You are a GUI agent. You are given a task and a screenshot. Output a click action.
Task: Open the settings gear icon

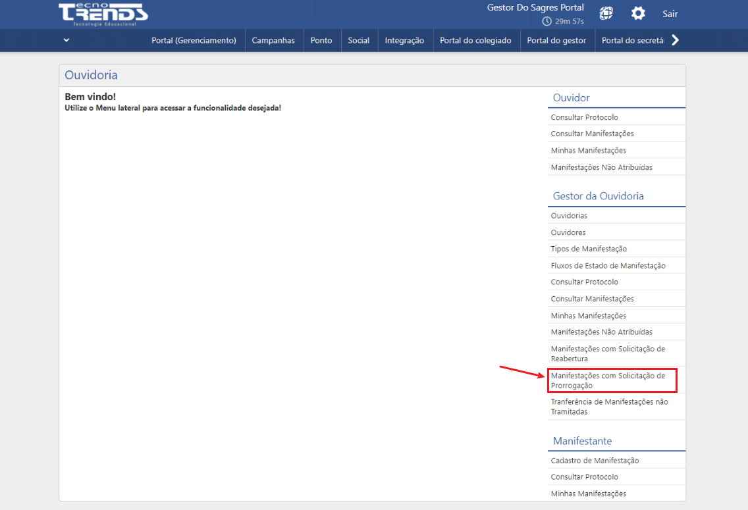click(x=637, y=13)
